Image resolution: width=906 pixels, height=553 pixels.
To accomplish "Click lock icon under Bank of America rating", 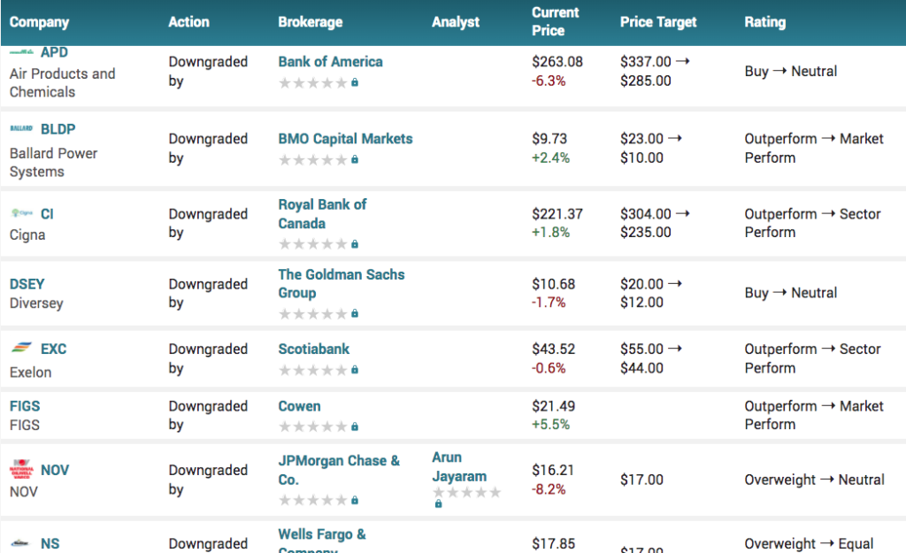I will [355, 82].
